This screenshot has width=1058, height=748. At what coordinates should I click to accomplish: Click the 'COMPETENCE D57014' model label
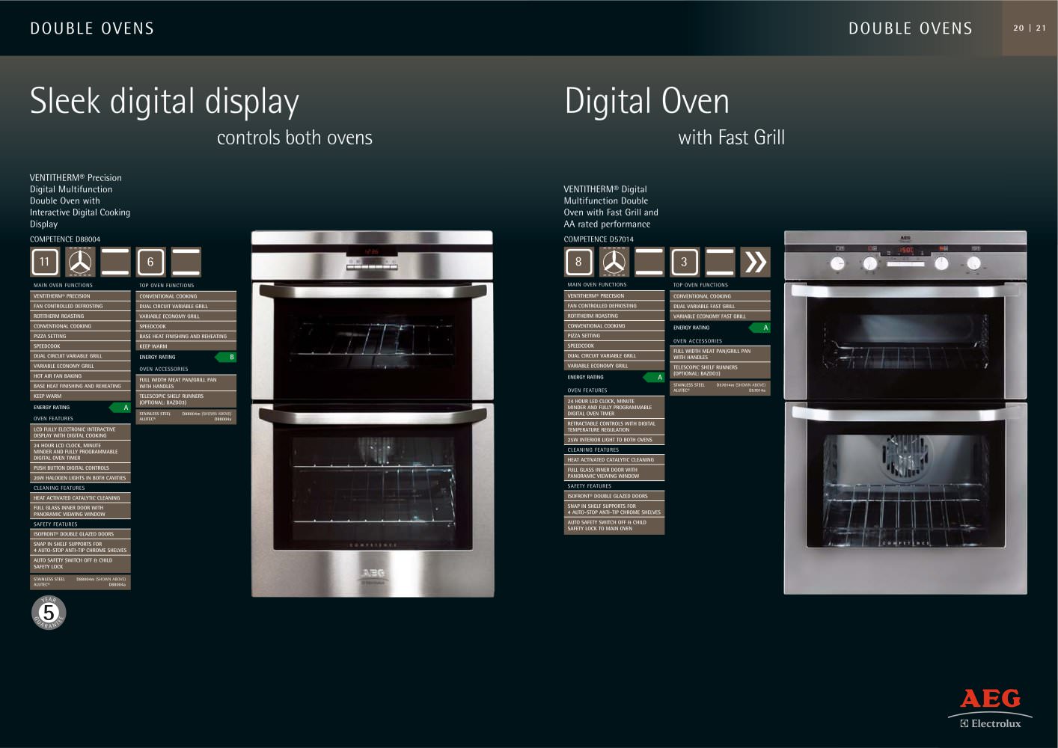[x=599, y=239]
